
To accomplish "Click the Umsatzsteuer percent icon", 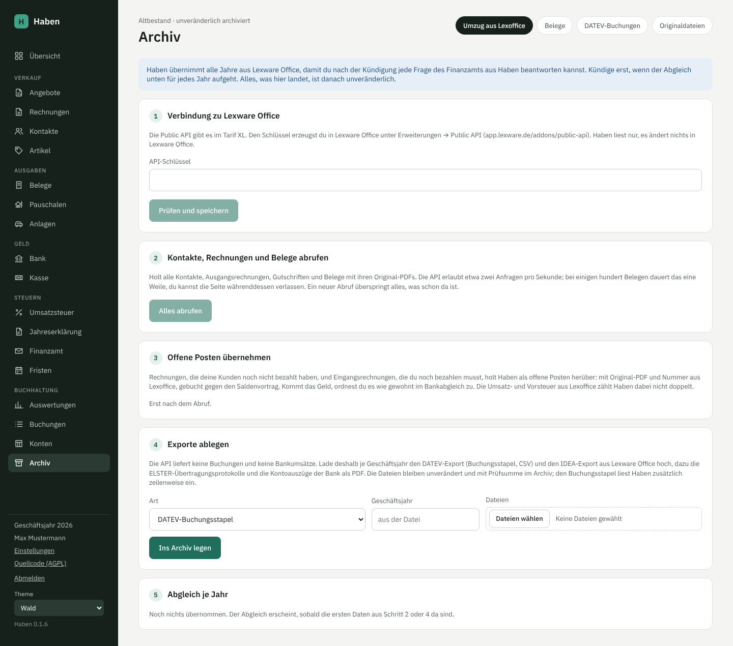I will tap(19, 312).
